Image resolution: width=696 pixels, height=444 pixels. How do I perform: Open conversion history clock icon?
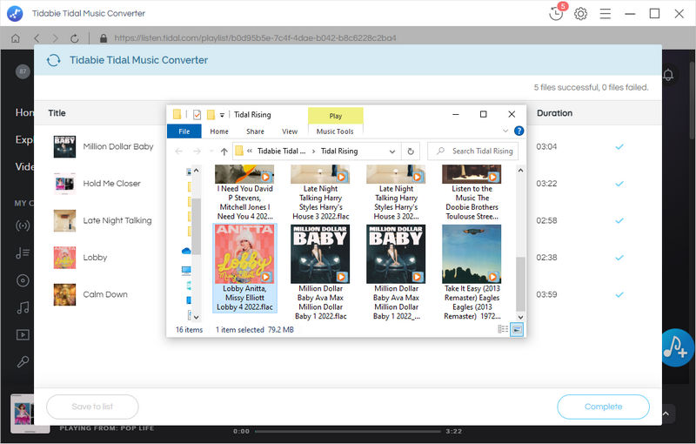click(556, 13)
